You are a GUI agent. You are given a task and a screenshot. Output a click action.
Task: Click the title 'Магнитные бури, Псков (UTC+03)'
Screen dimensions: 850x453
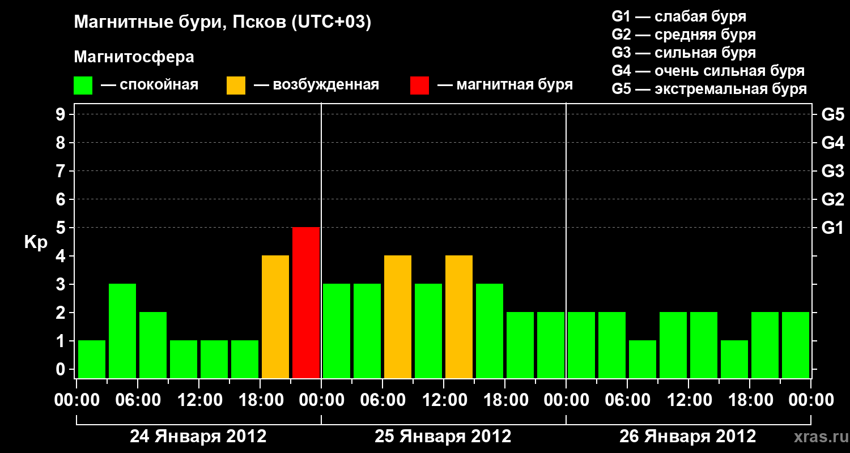[x=223, y=23]
